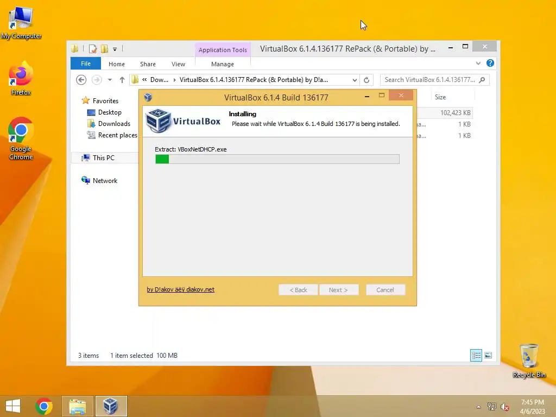Click the Properties quick access icon

tap(93, 49)
